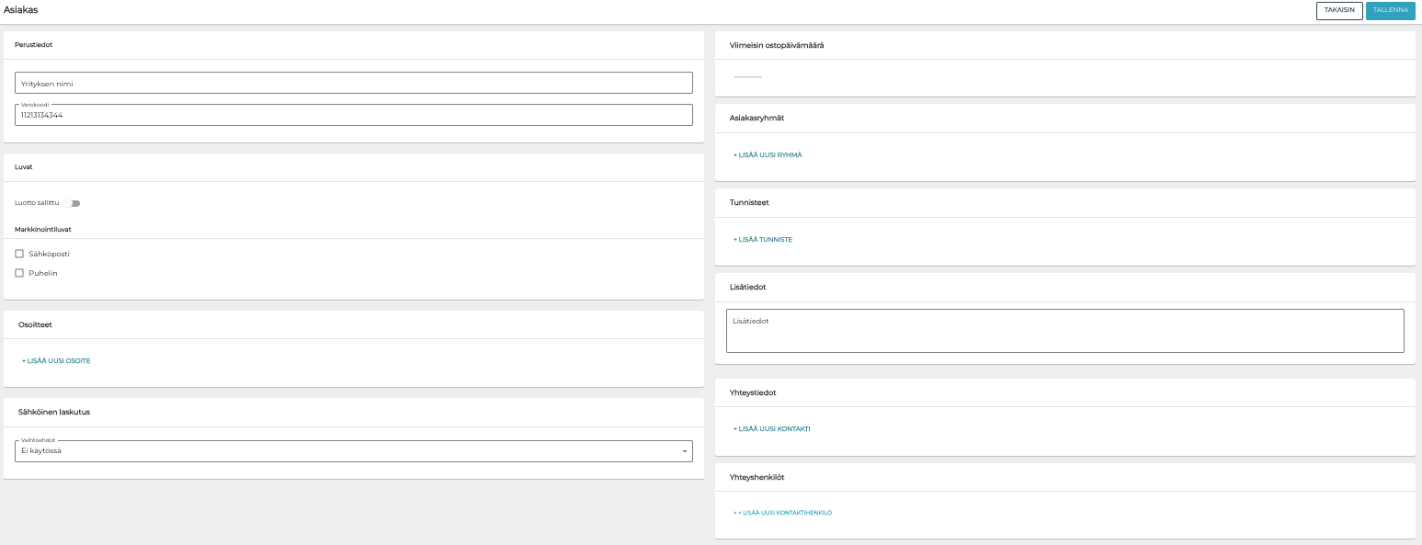This screenshot has width=1422, height=545.
Task: Add contact person via Lisää uusi kontaktihenkilö
Action: (x=783, y=513)
